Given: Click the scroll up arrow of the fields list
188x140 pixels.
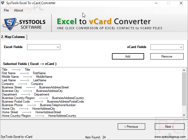Looking at the screenshot, I should [x=184, y=70].
